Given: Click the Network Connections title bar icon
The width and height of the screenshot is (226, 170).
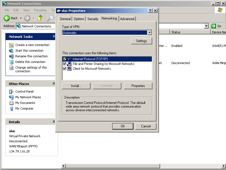Looking at the screenshot, I should click(x=5, y=3).
